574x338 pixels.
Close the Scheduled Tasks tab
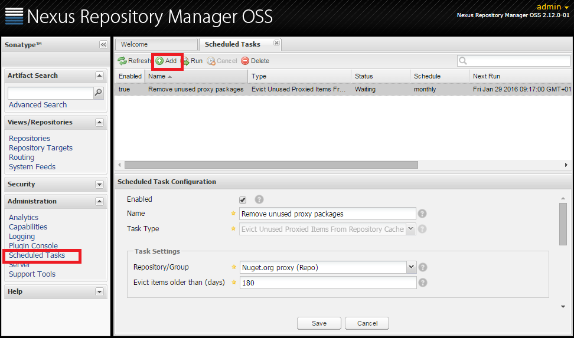pos(277,43)
